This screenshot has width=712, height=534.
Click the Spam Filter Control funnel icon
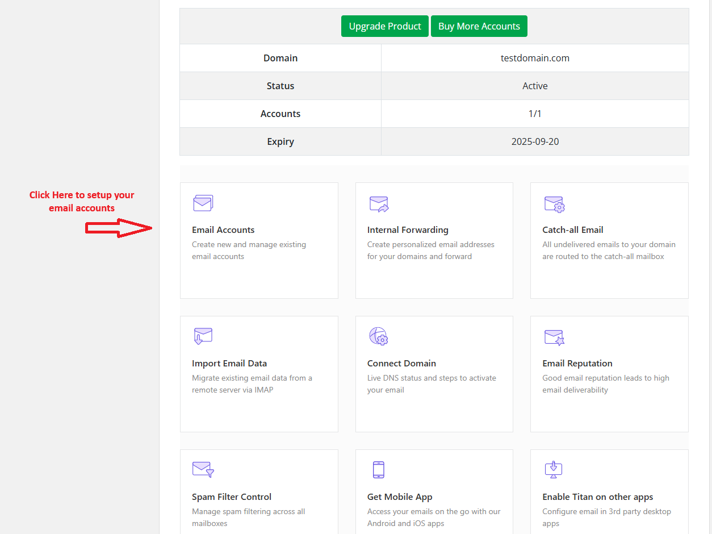pyautogui.click(x=203, y=469)
